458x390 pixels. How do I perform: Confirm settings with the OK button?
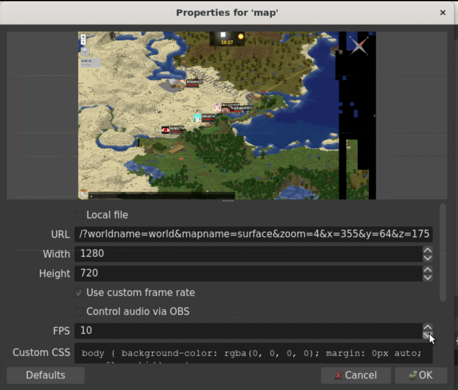pyautogui.click(x=421, y=375)
